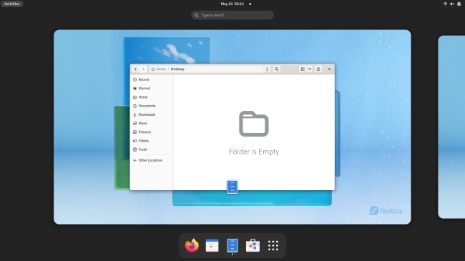Open the hamburger main menu

[x=318, y=69]
